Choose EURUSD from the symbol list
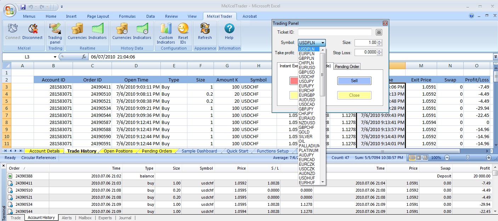This screenshot has height=221, width=498. click(x=307, y=67)
